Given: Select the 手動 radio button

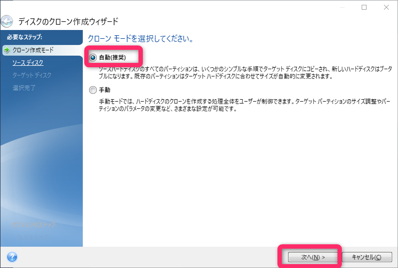Looking at the screenshot, I should [93, 90].
